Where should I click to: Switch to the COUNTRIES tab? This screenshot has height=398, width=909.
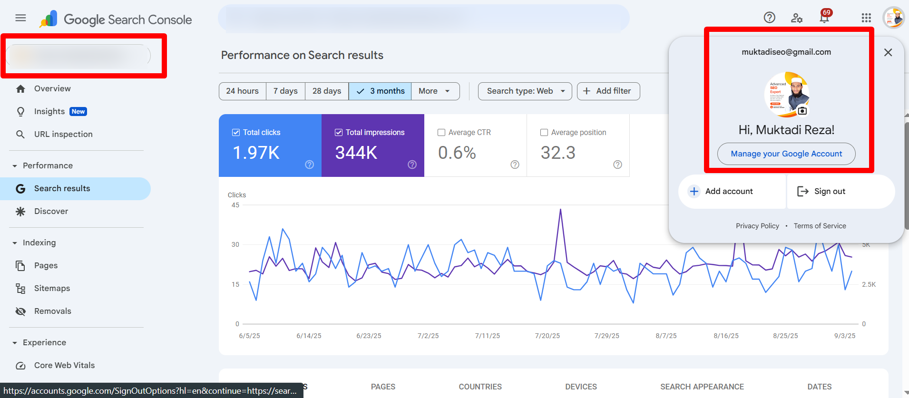[x=480, y=387]
